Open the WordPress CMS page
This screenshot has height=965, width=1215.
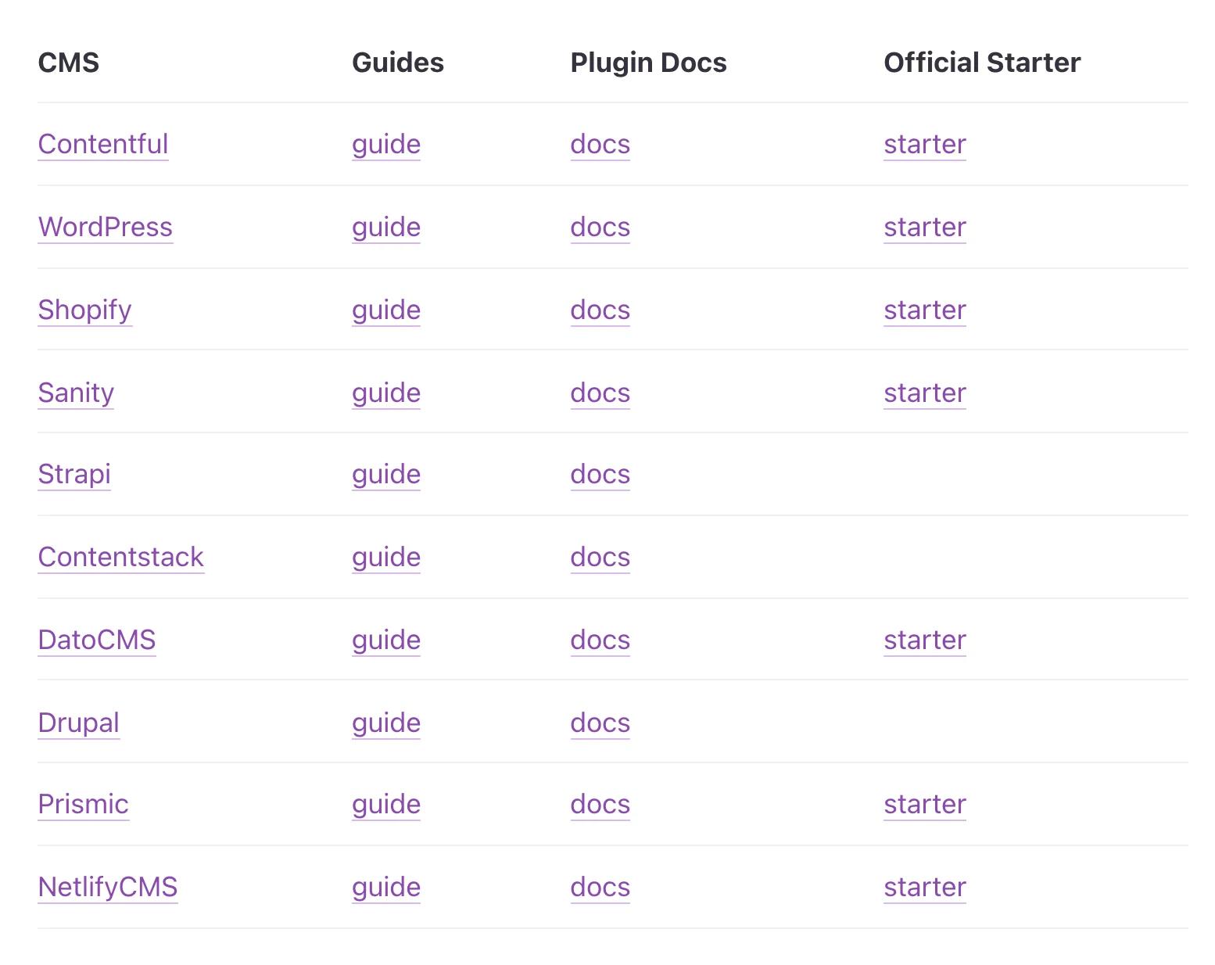tap(105, 228)
